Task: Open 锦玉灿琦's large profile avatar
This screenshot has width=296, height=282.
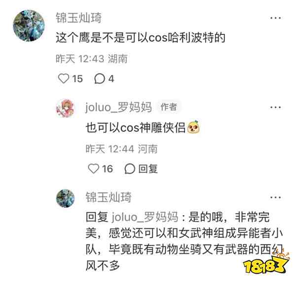Action: (29, 26)
